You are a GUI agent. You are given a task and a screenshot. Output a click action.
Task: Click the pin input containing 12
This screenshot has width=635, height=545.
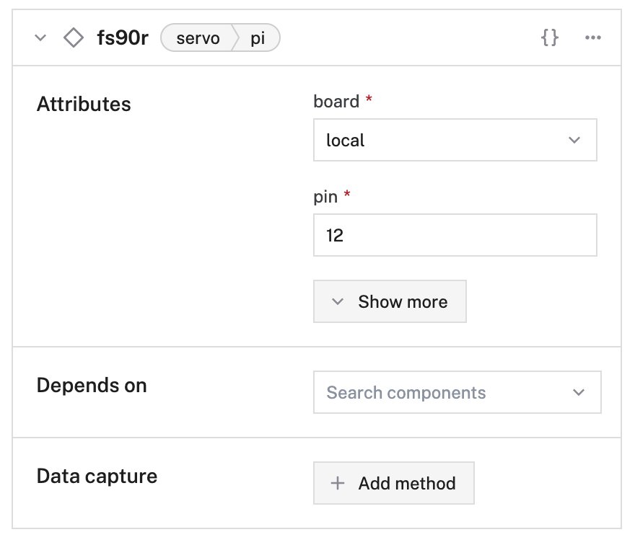(455, 235)
